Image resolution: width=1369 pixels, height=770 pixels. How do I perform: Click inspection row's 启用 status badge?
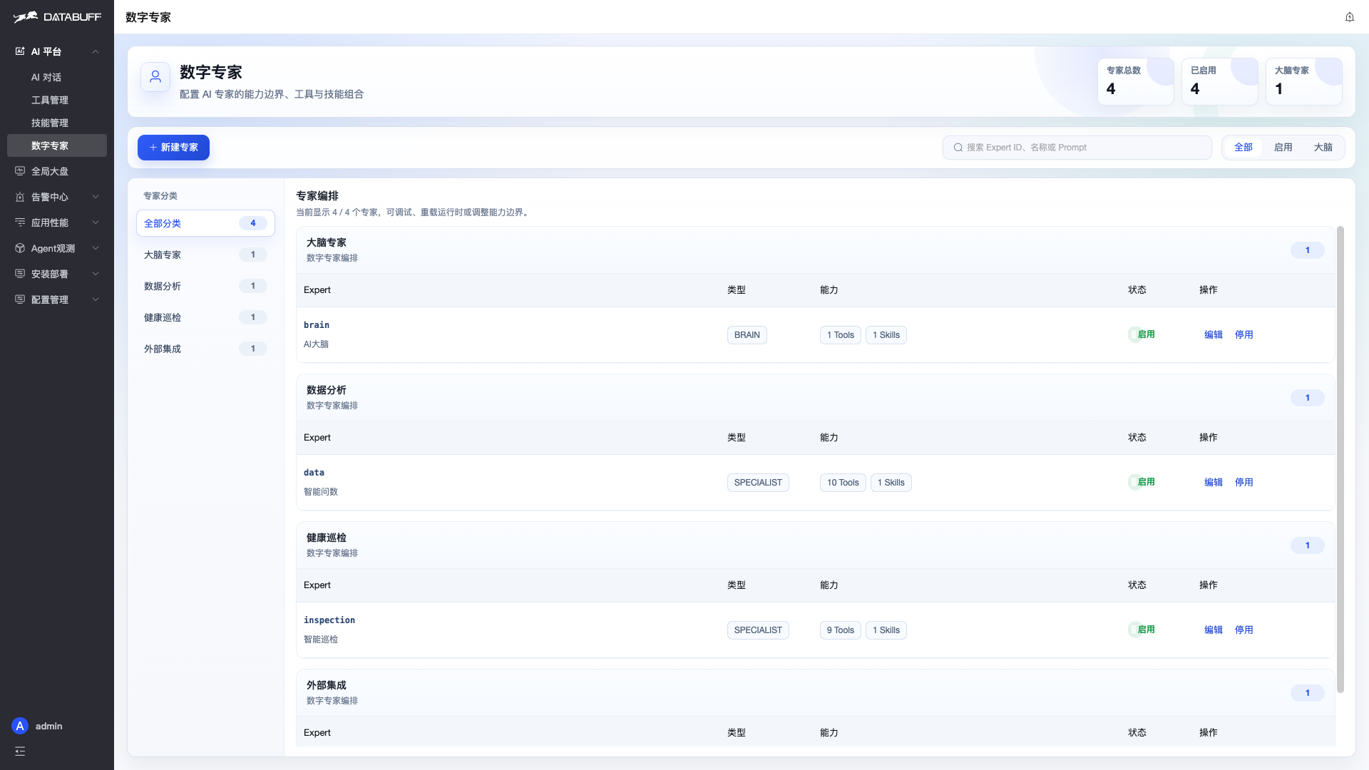[x=1143, y=630]
